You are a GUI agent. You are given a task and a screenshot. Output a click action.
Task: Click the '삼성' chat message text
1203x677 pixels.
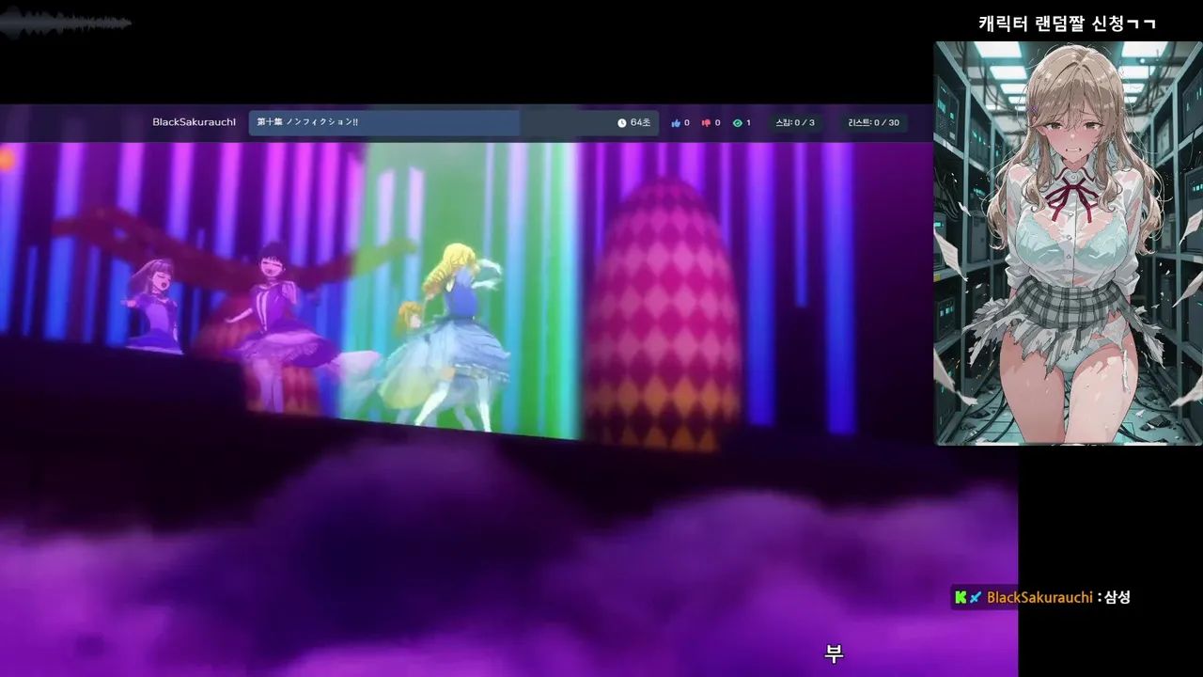(1117, 597)
